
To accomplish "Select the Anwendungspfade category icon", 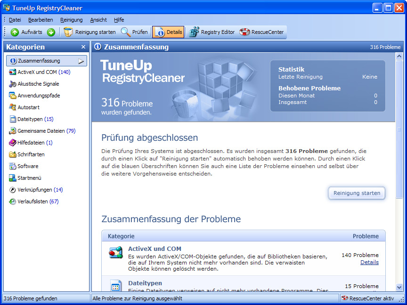I will 12,96.
